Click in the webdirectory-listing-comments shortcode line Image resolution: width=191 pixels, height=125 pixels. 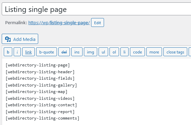[42, 118]
